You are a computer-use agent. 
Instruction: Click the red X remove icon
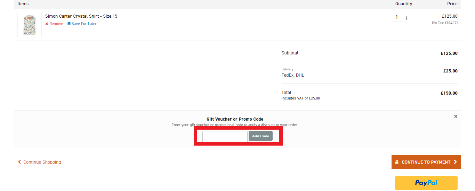pos(47,24)
